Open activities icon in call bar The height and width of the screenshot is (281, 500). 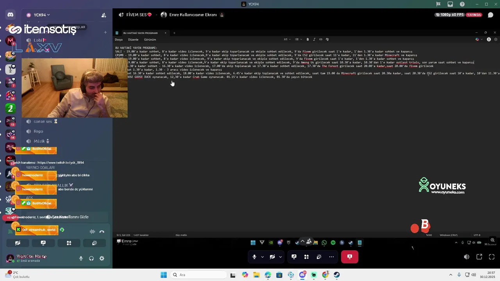point(306,257)
